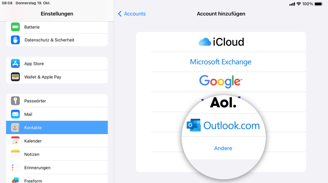Tap the Account hinzufügen heading
Image resolution: width=328 pixels, height=183 pixels.
221,14
